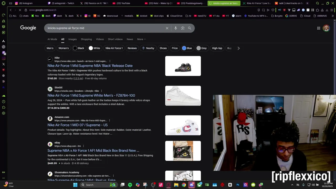The width and height of the screenshot is (336, 189).
Task: Expand the More search categories dropdown
Action: (x=141, y=39)
